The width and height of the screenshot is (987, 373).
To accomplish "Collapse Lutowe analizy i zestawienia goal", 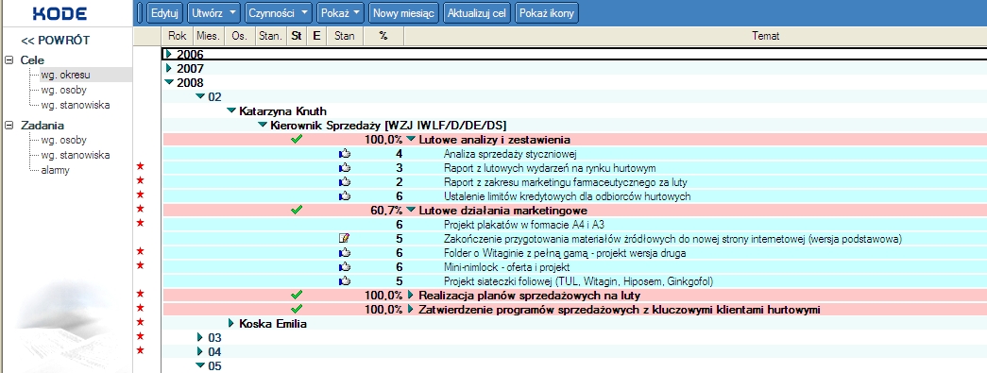I will coord(411,139).
